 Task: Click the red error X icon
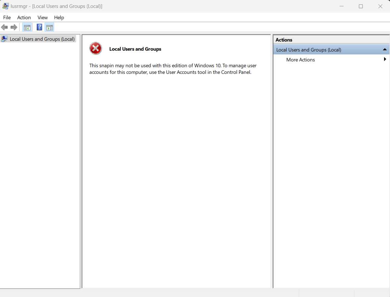tap(96, 48)
